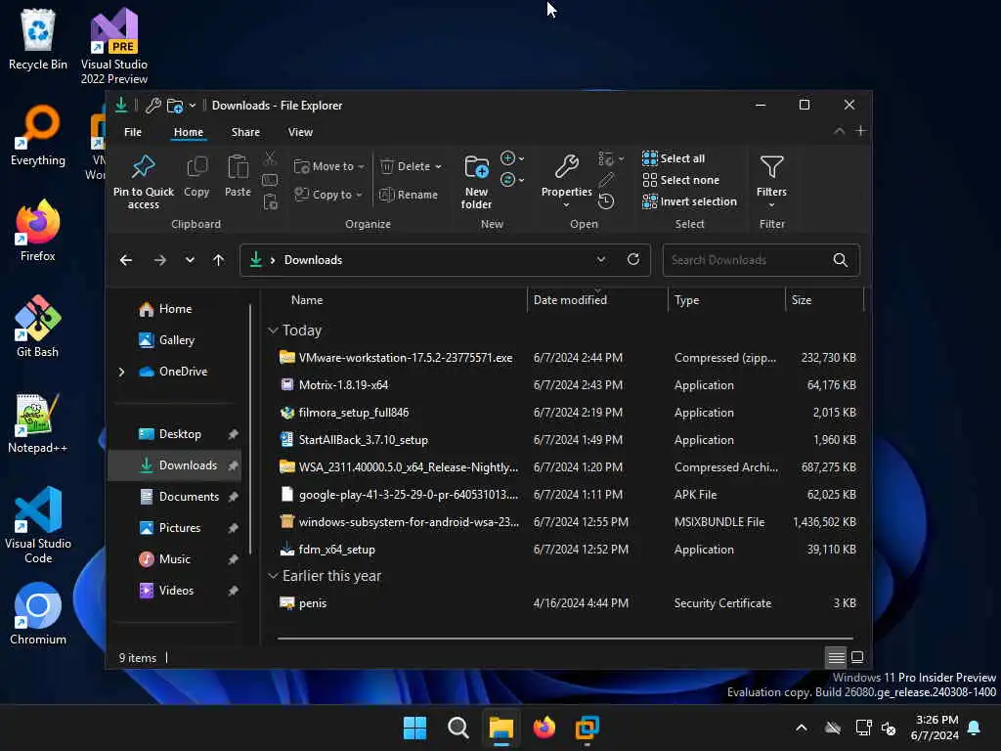Viewport: 1001px width, 751px height.
Task: Click Select none
Action: pyautogui.click(x=680, y=180)
